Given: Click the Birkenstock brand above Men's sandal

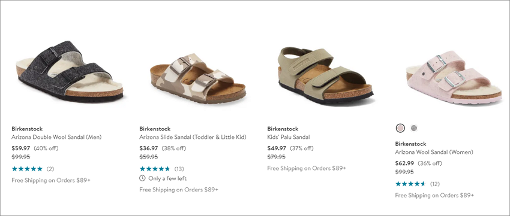Looking at the screenshot, I should [x=27, y=129].
